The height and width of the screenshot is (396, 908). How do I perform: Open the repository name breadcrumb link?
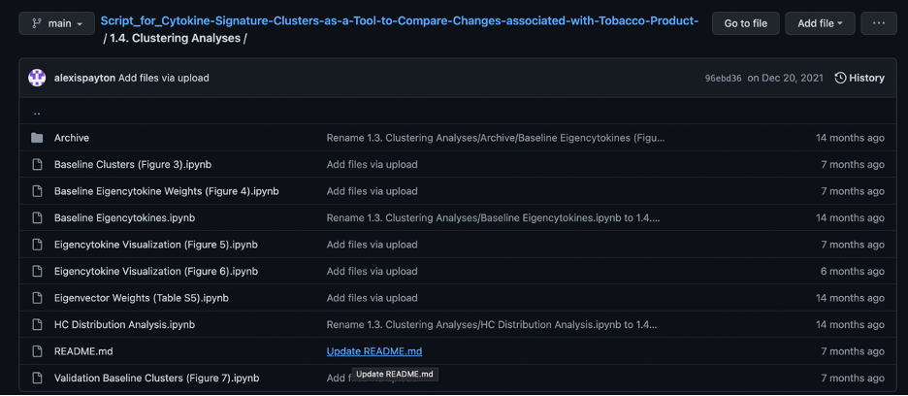[x=399, y=20]
